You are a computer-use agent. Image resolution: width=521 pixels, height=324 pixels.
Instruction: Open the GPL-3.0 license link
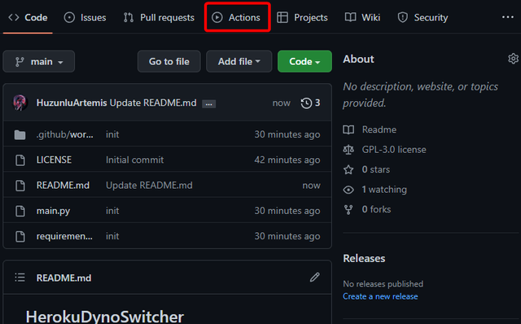tap(394, 150)
